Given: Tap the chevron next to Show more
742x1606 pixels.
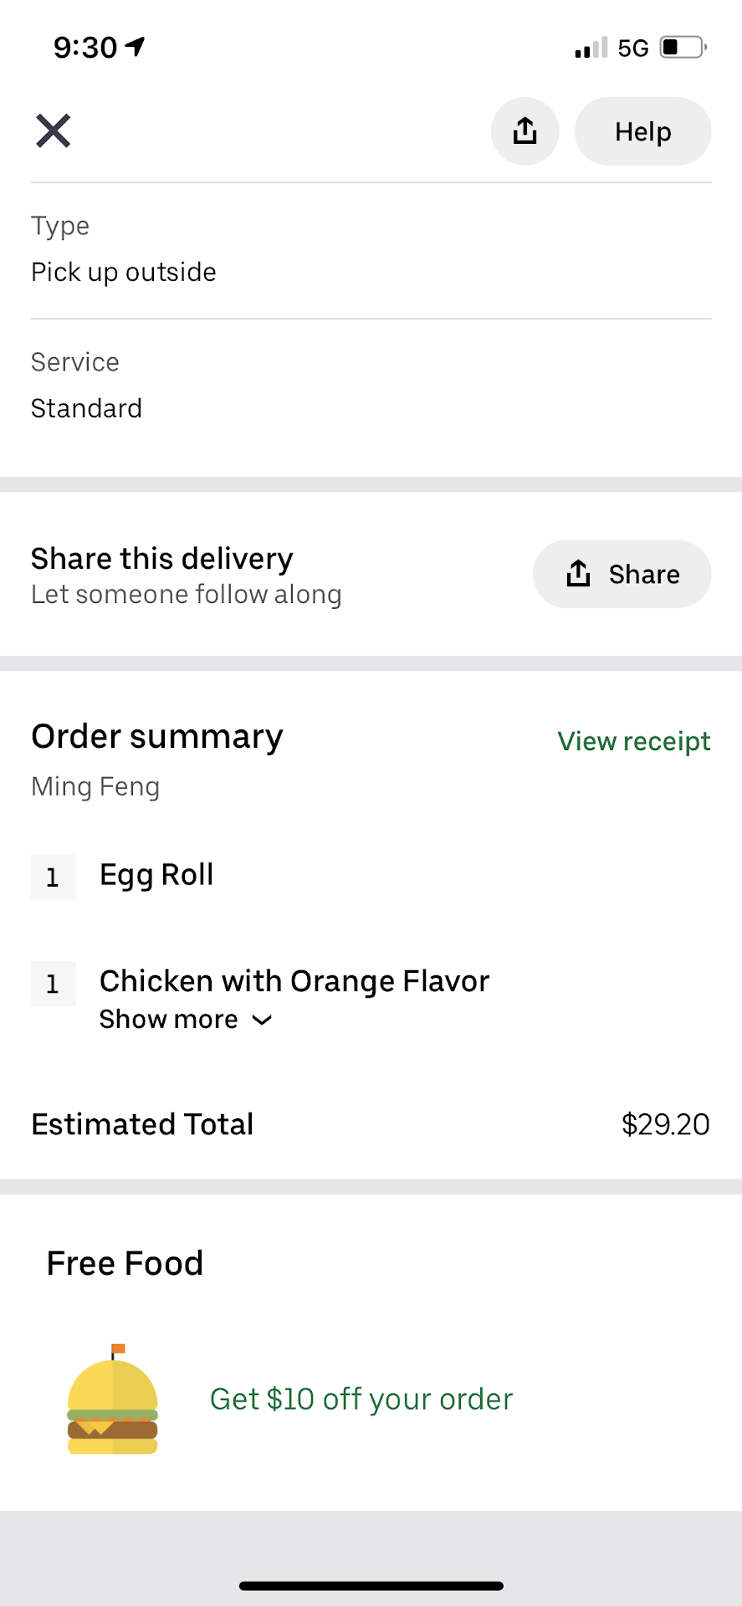Looking at the screenshot, I should (262, 1020).
